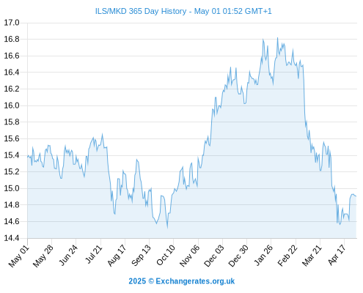This screenshot has height=293, width=363.
Task: Select the Mar 21 x-axis date label
Action: coord(312,256)
